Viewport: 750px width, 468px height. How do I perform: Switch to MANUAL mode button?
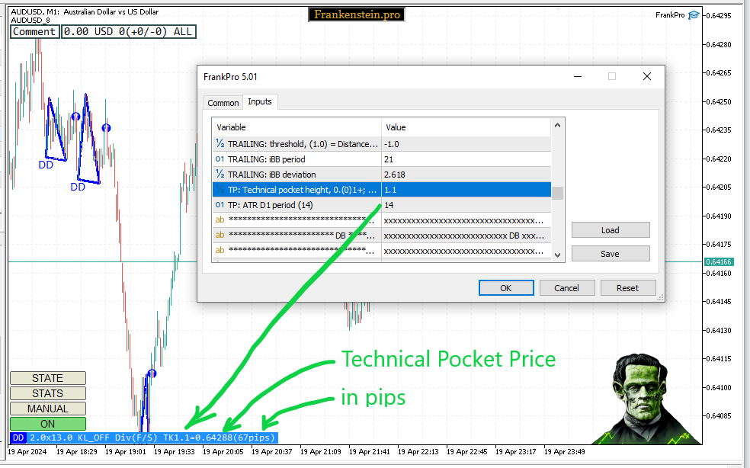[47, 409]
